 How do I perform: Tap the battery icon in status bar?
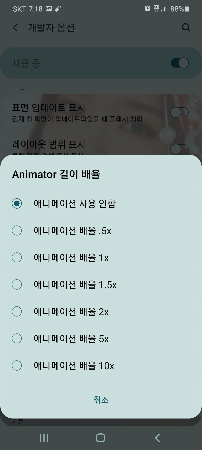[187, 9]
